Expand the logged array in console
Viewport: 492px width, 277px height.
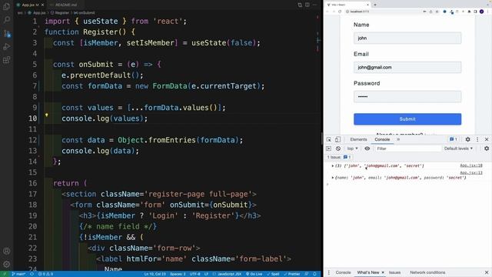333,166
